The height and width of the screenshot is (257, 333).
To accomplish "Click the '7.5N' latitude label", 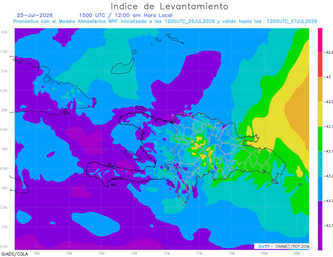I will [x=4, y=208].
